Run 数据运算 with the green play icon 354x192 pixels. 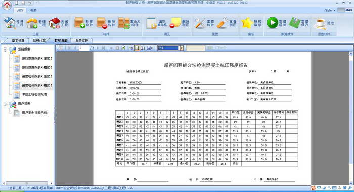click(272, 23)
